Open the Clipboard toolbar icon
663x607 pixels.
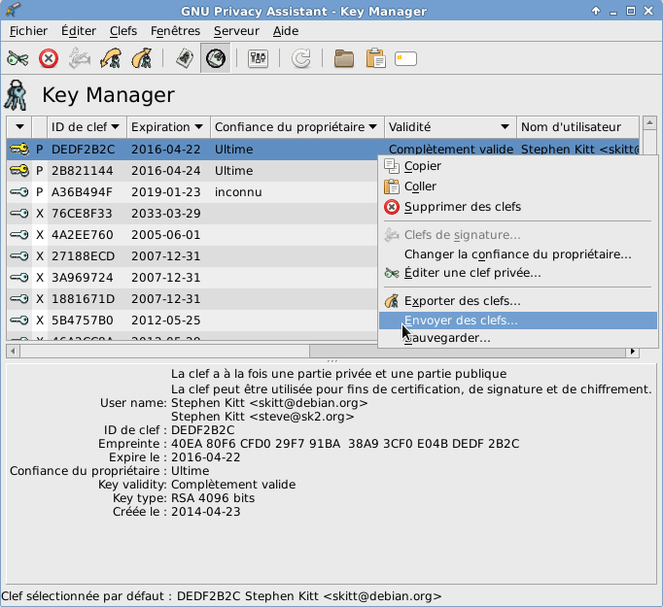tap(374, 59)
